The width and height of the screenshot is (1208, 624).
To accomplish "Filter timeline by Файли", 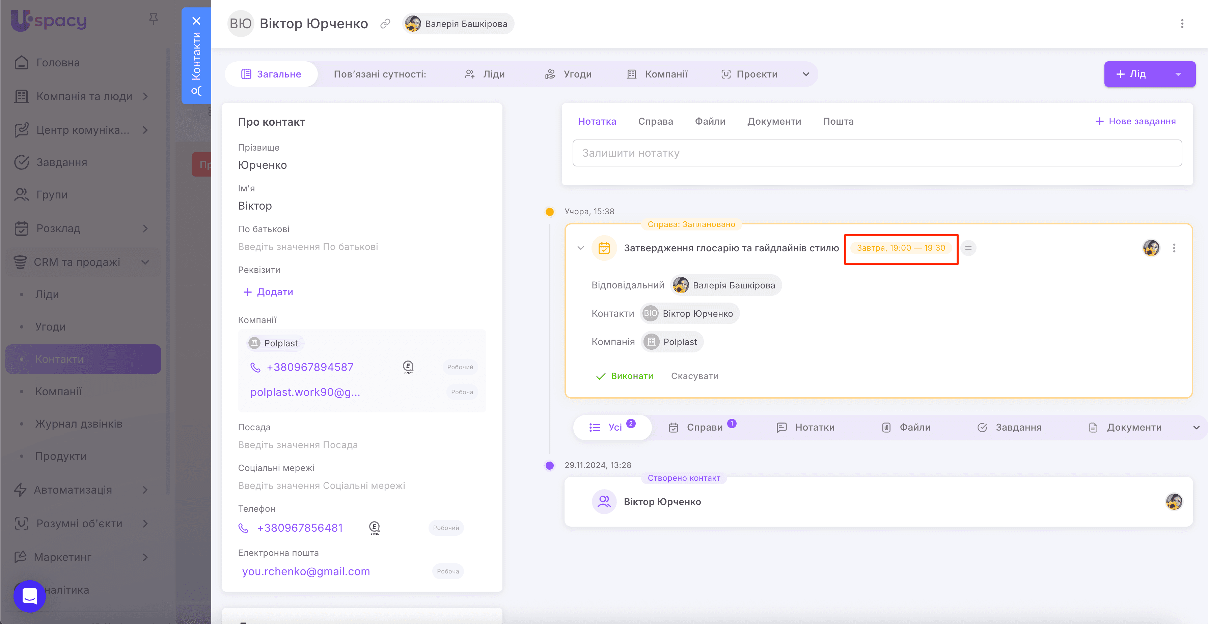I will tap(906, 427).
